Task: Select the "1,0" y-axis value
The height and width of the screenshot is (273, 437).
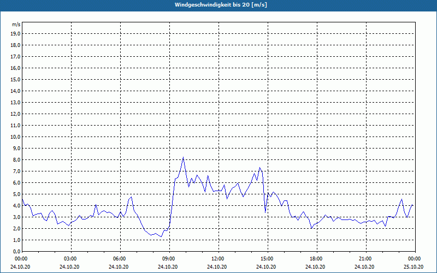Action: click(x=16, y=240)
